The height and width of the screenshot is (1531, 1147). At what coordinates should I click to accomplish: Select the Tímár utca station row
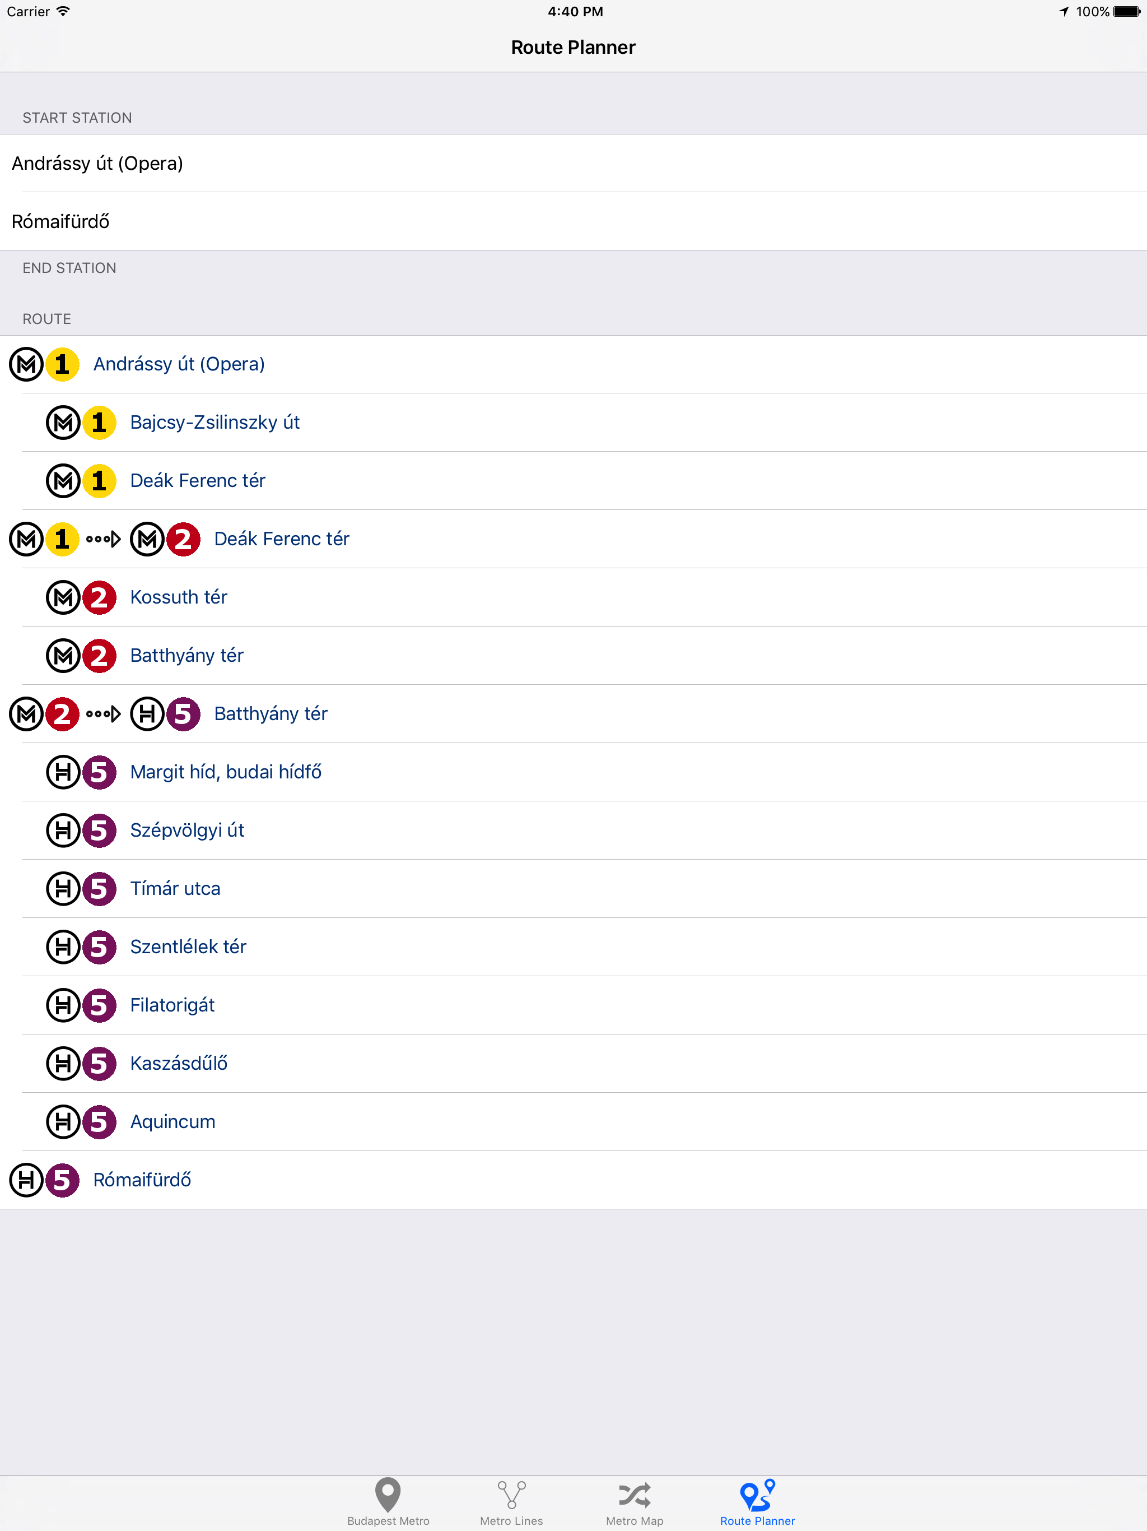click(x=175, y=889)
